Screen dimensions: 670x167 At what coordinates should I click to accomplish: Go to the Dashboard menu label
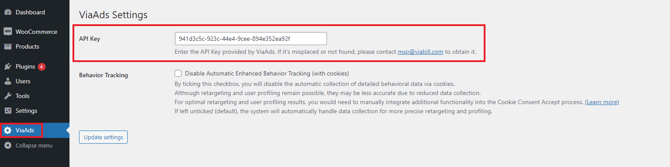[30, 13]
